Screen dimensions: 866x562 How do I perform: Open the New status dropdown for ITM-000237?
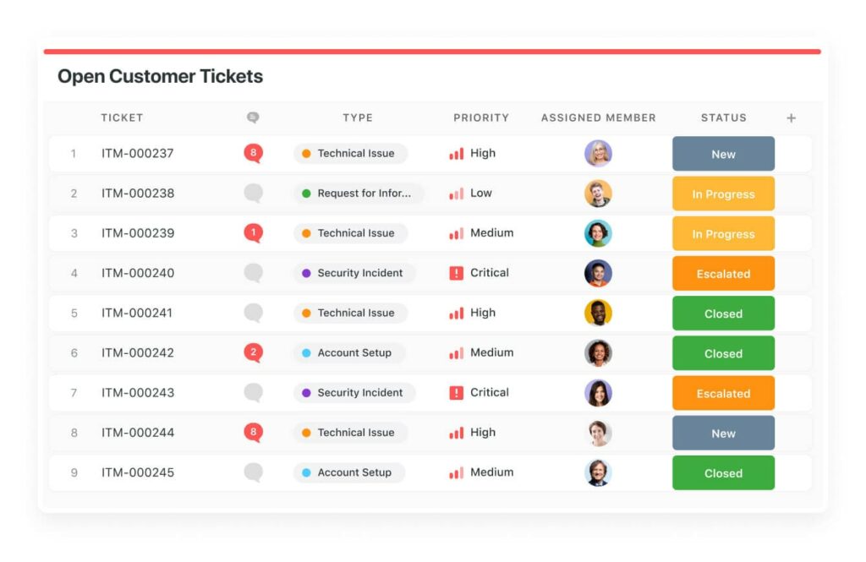723,154
